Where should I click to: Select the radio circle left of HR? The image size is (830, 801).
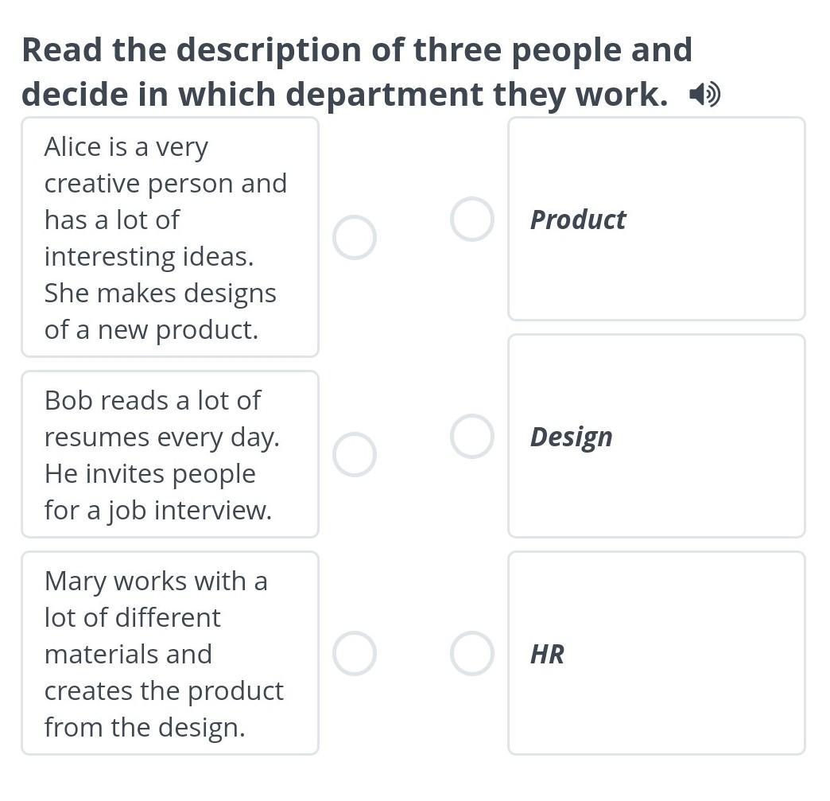click(472, 653)
